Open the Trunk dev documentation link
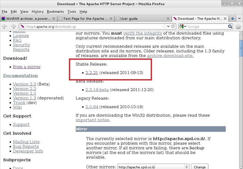 point(19,103)
